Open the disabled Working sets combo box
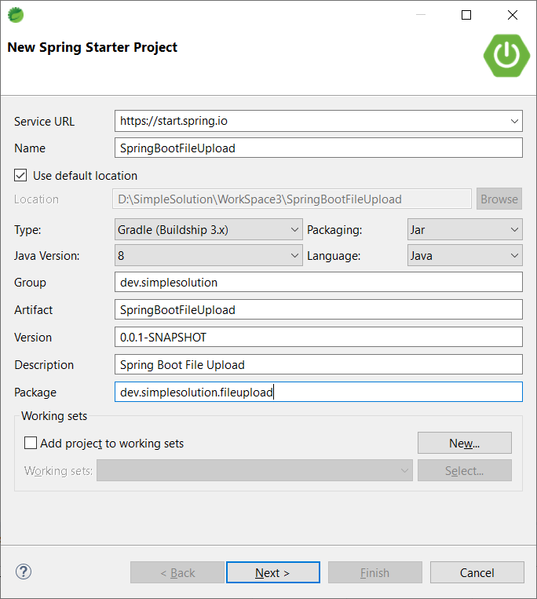 coord(254,471)
